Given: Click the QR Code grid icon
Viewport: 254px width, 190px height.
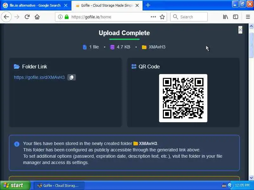Looking at the screenshot, I should pyautogui.click(x=134, y=66).
